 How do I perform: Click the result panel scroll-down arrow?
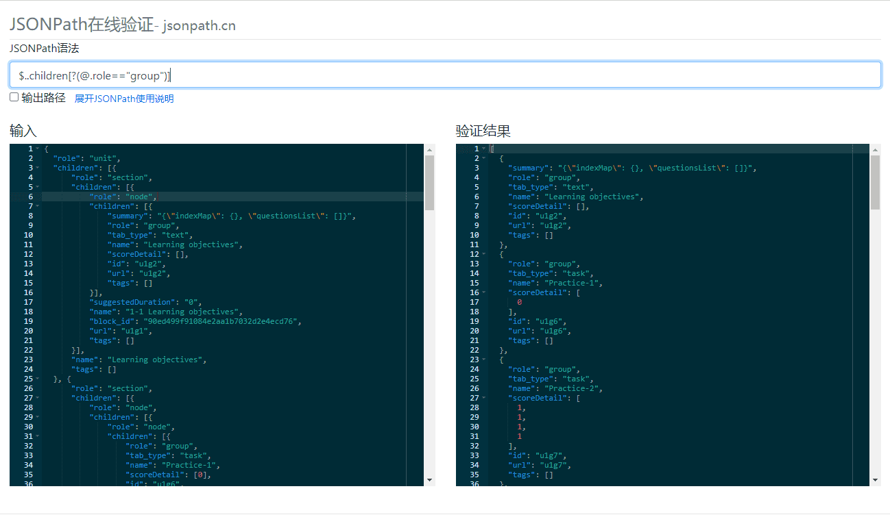876,480
